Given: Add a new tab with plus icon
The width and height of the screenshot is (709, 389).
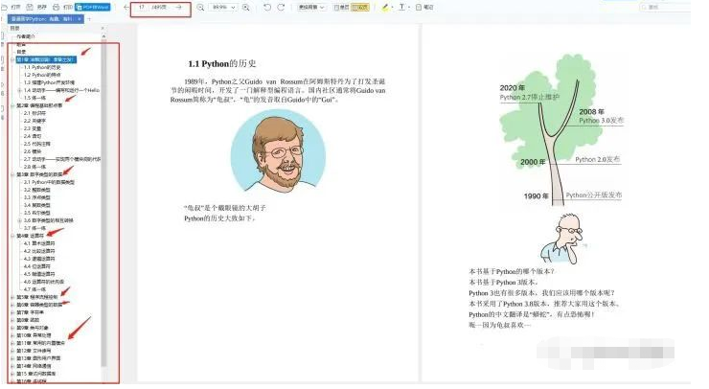Looking at the screenshot, I should pyautogui.click(x=89, y=19).
